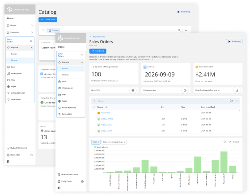Click Sales space name in front sidebar
This screenshot has width=250, height=196.
[x=60, y=56]
